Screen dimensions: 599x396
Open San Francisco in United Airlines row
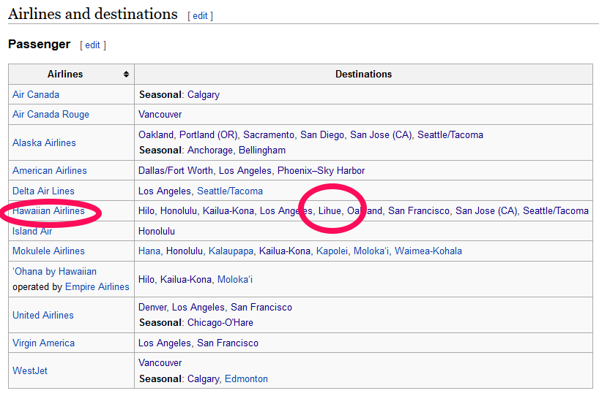[261, 307]
